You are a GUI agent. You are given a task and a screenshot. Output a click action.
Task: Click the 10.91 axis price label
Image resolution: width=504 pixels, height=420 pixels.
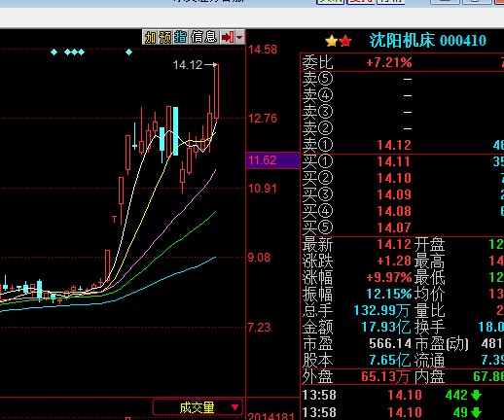(263, 189)
